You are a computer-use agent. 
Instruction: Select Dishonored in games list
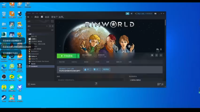point(35,54)
